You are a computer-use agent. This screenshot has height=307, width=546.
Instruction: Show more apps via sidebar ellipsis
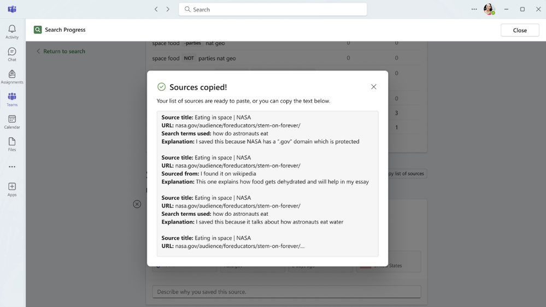tap(12, 167)
